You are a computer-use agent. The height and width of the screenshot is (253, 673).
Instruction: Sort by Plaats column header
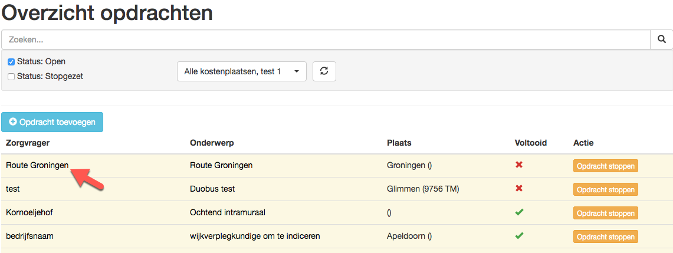[399, 143]
